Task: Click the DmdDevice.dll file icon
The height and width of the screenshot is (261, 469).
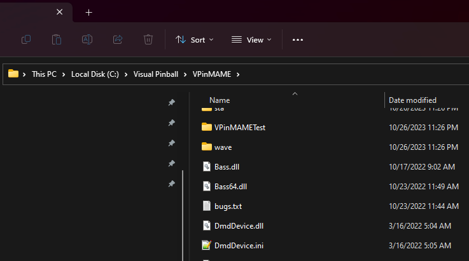Action: coord(207,225)
